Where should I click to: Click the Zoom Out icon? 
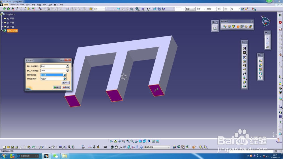132,141
